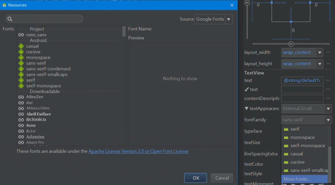335x185 pixels.
Task: Click the text @string/default field
Action: [x=302, y=81]
